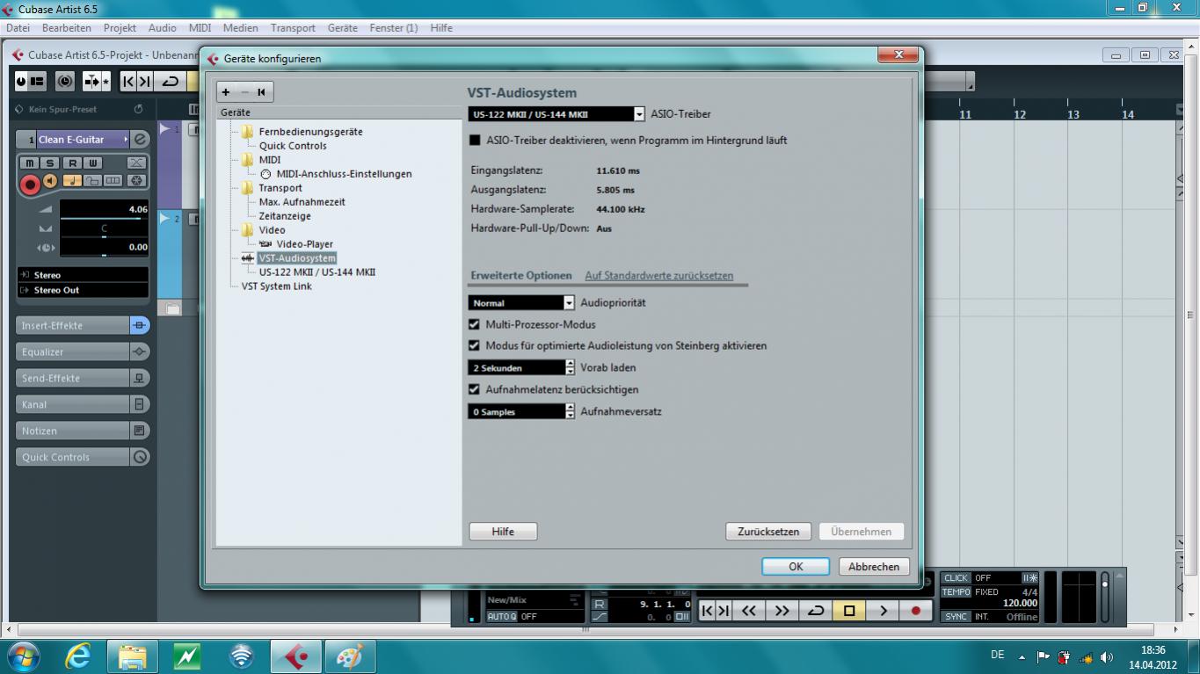Screen dimensions: 1200x674
Task: Enable ASIO-Treiber deaktivieren im Hintergrund checkbox
Action: pos(475,141)
